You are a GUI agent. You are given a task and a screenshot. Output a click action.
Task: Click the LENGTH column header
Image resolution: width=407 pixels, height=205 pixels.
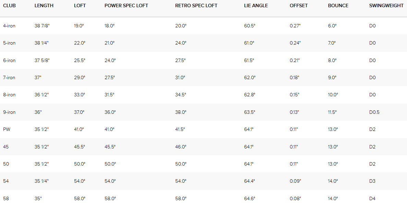44,6
